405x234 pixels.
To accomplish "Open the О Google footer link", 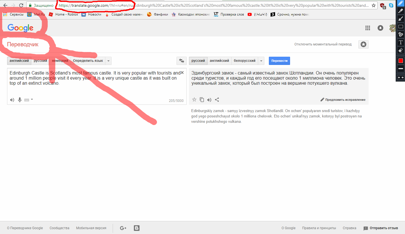I will coord(288,228).
